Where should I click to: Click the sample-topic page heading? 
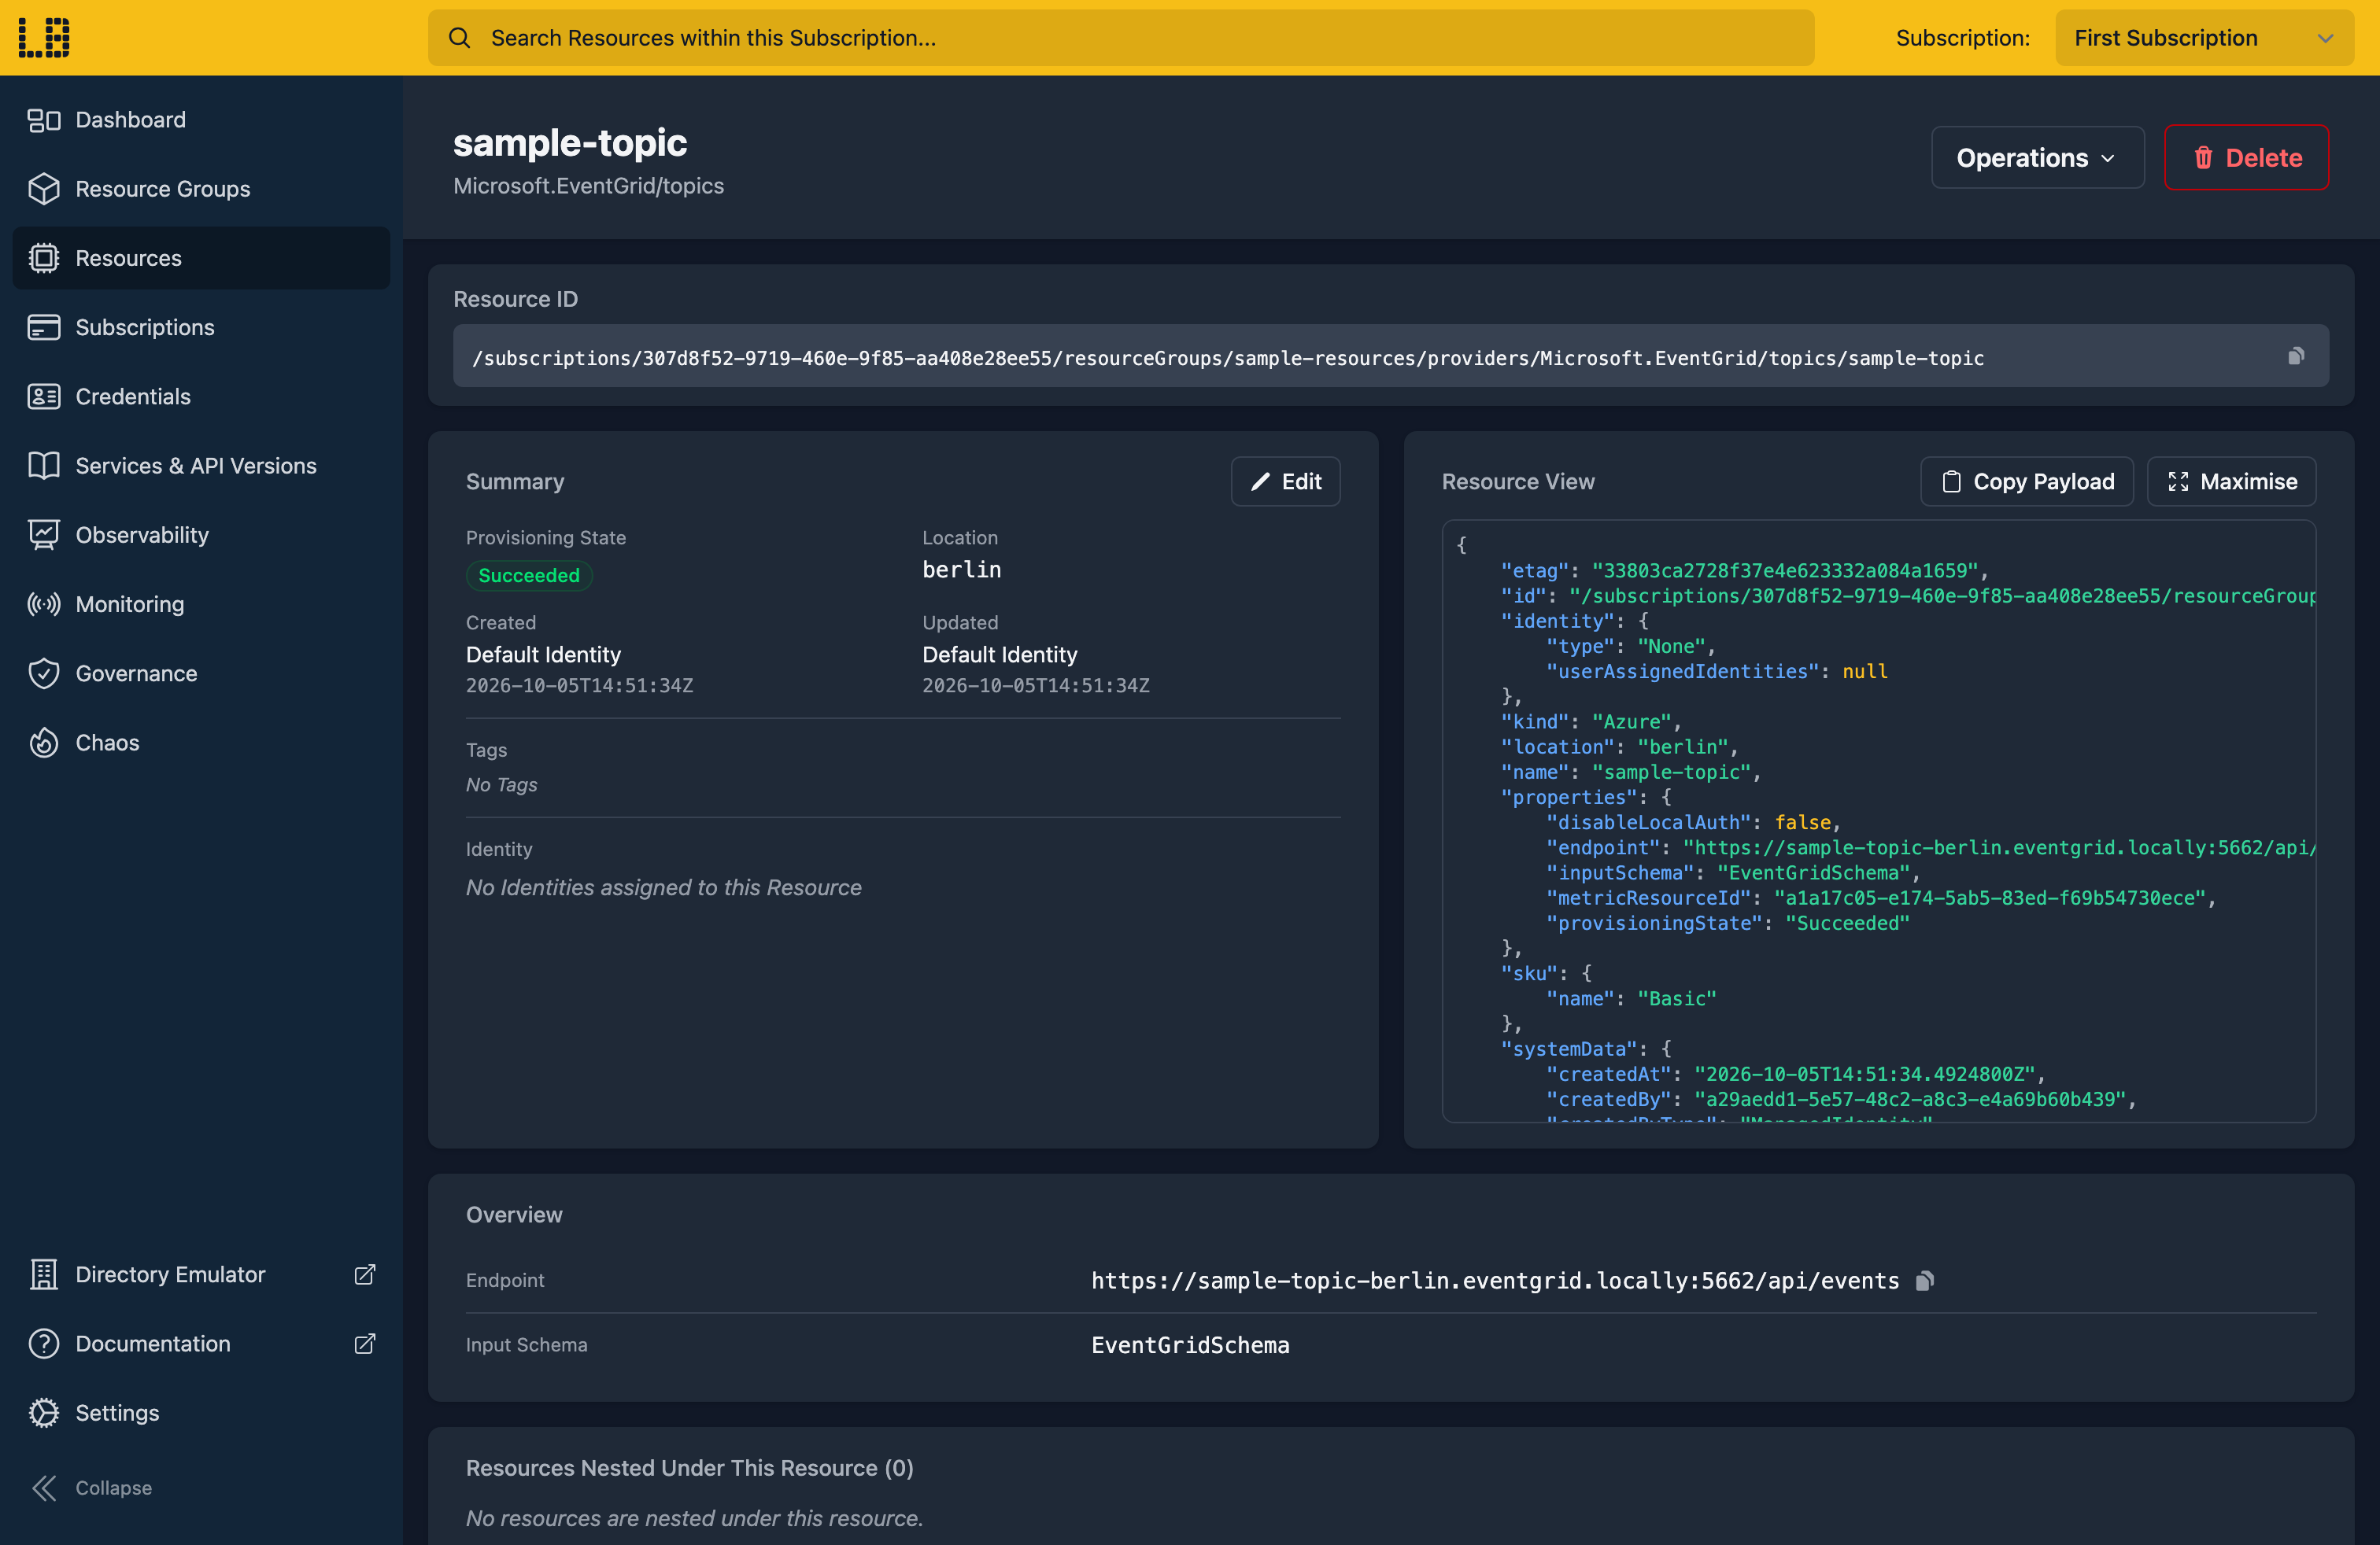click(570, 143)
